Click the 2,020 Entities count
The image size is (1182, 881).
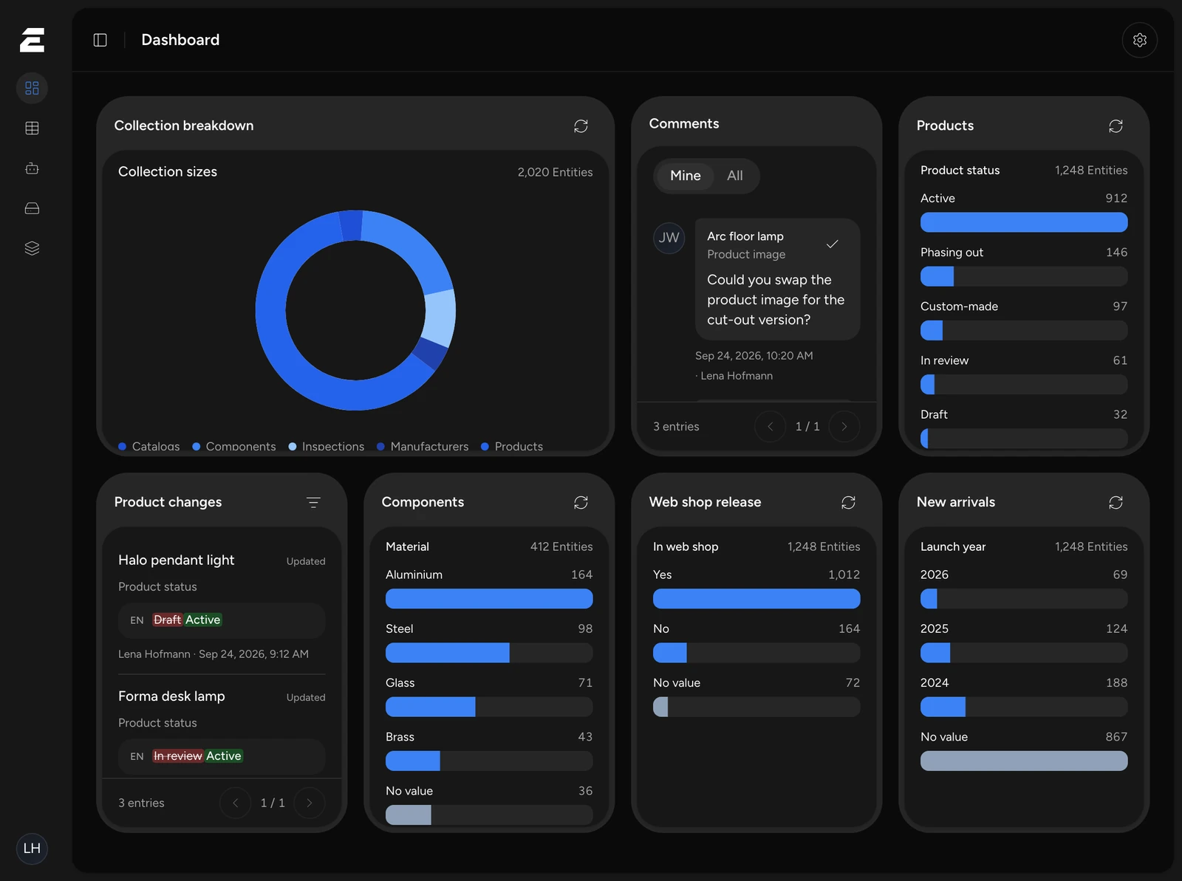(555, 172)
